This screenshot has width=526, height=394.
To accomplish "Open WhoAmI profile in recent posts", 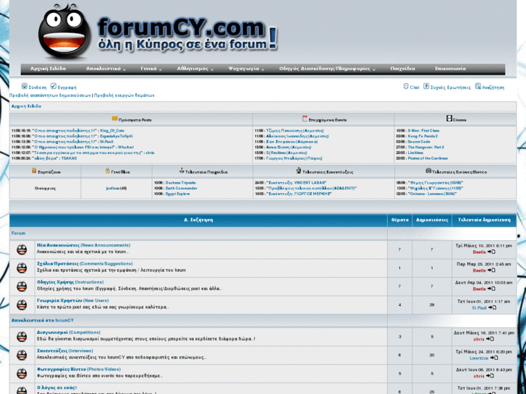I will pos(126,147).
